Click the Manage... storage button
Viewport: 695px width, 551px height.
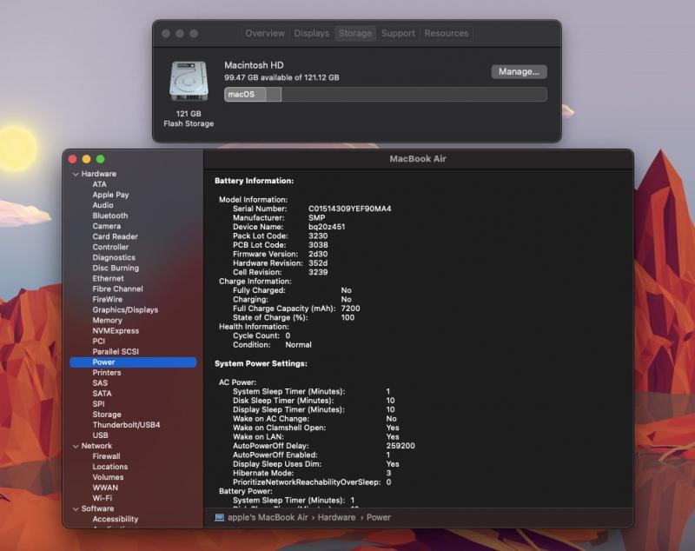tap(519, 72)
